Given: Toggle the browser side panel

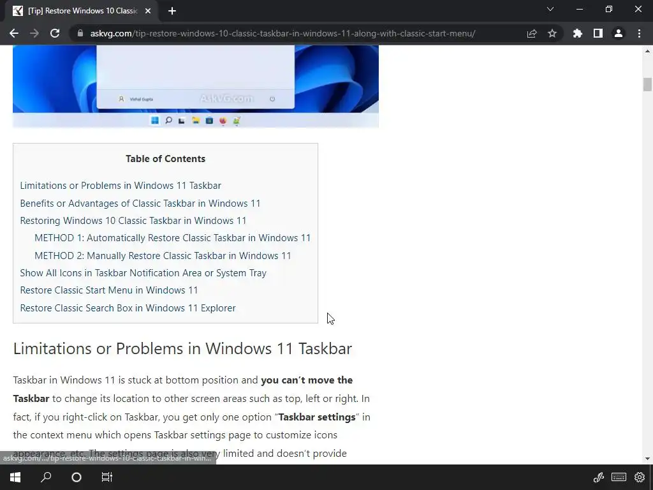Looking at the screenshot, I should click(598, 33).
